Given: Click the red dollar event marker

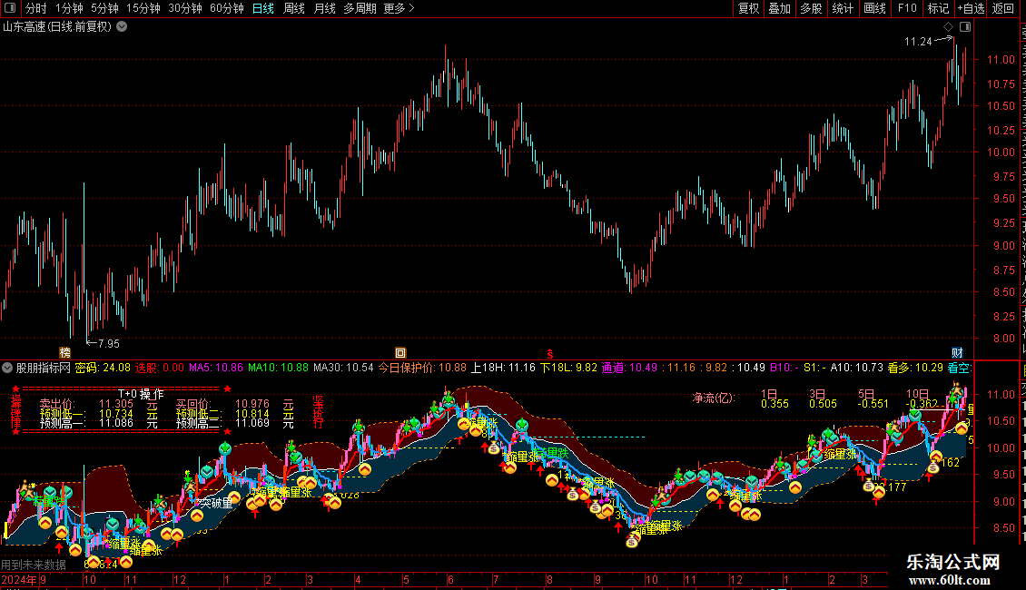Looking at the screenshot, I should pyautogui.click(x=550, y=353).
